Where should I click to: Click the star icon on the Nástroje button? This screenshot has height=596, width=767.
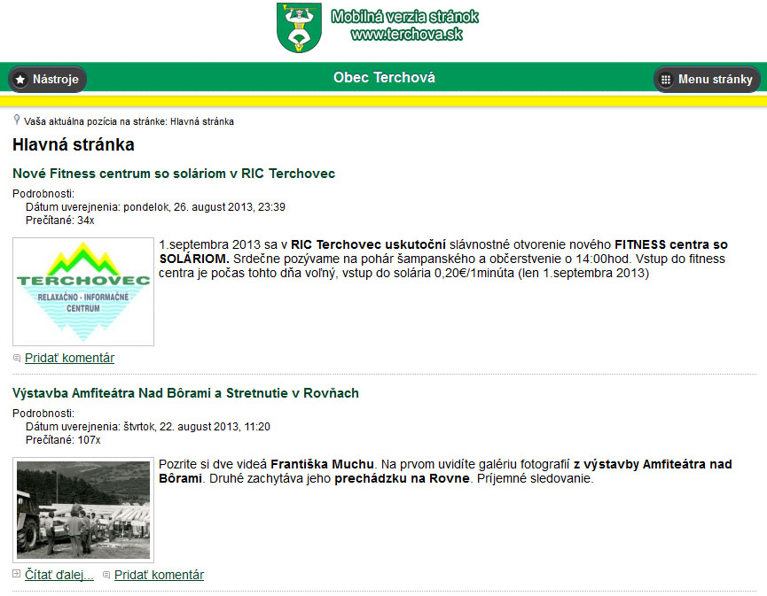click(20, 79)
